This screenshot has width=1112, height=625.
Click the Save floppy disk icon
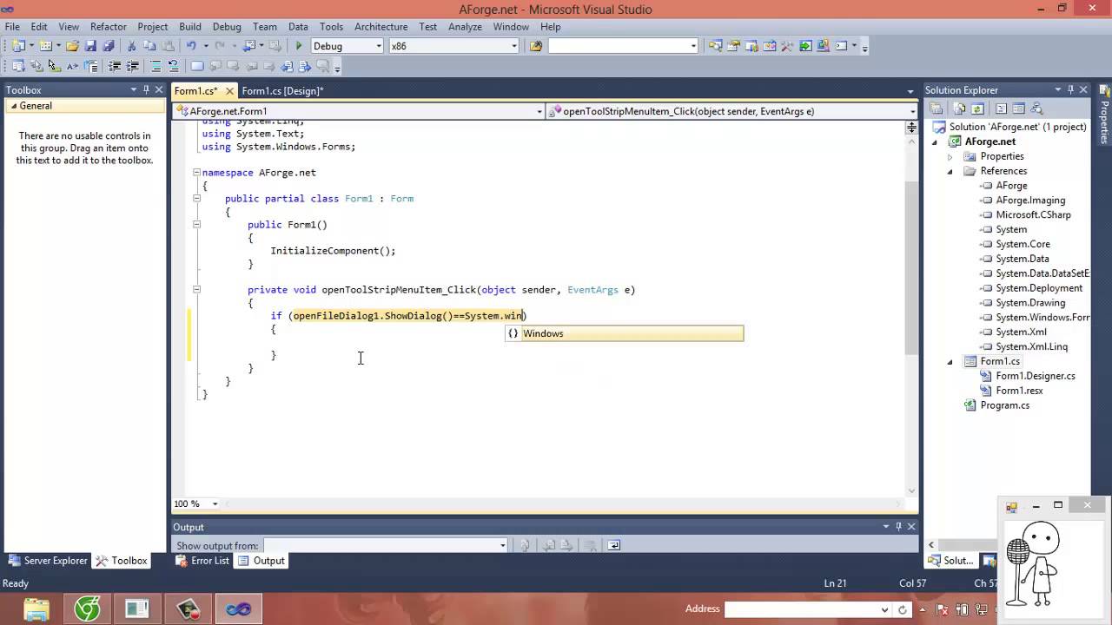click(90, 46)
